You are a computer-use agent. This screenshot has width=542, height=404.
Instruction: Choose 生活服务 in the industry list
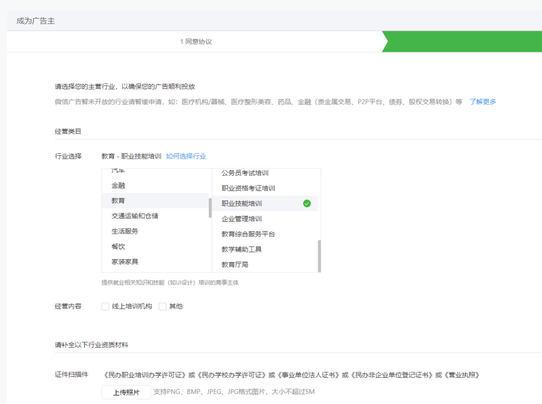coord(155,231)
